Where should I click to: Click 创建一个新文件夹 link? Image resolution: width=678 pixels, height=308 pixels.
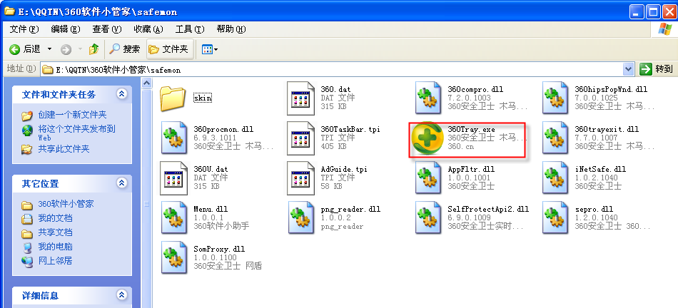click(72, 115)
